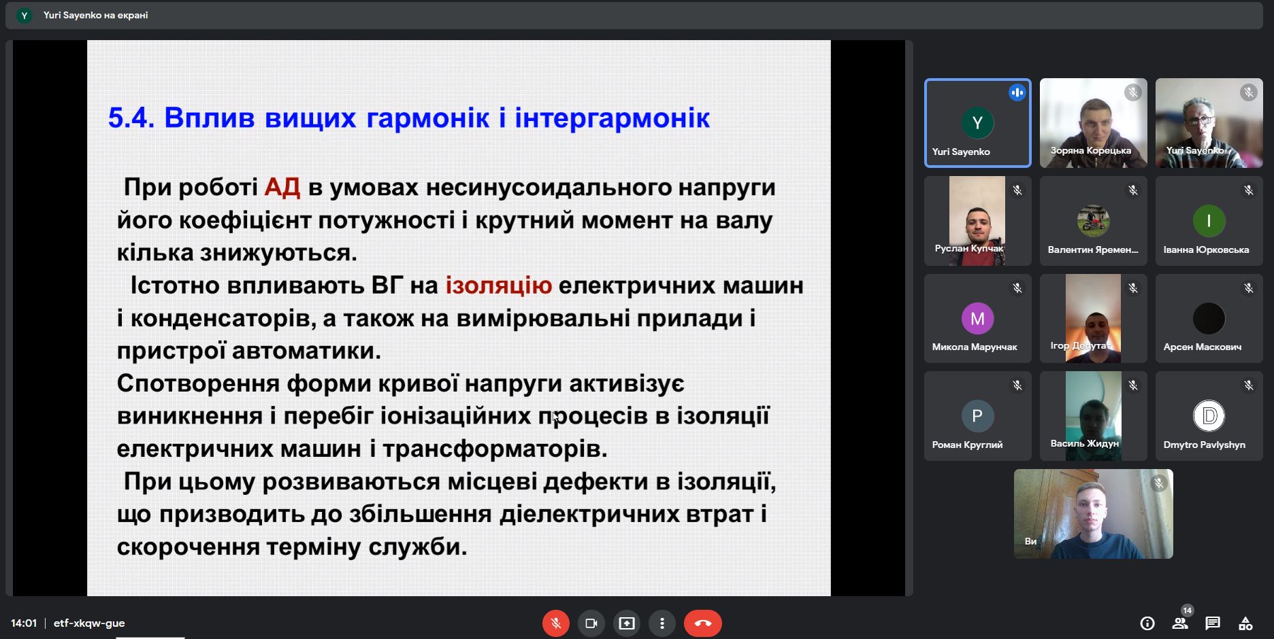Select your own video tile labeled Ви
Screen dimensions: 1274x639
(x=1093, y=514)
